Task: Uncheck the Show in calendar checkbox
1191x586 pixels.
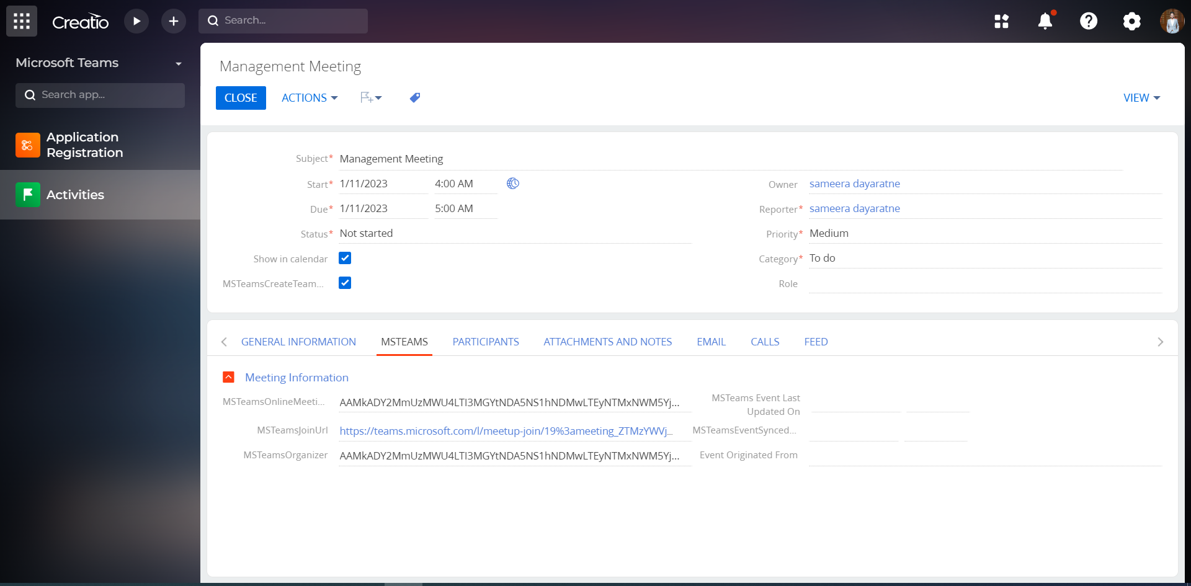Action: 345,258
